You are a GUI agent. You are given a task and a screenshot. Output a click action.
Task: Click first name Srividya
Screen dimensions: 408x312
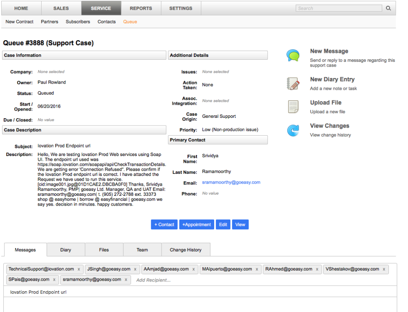(x=210, y=156)
